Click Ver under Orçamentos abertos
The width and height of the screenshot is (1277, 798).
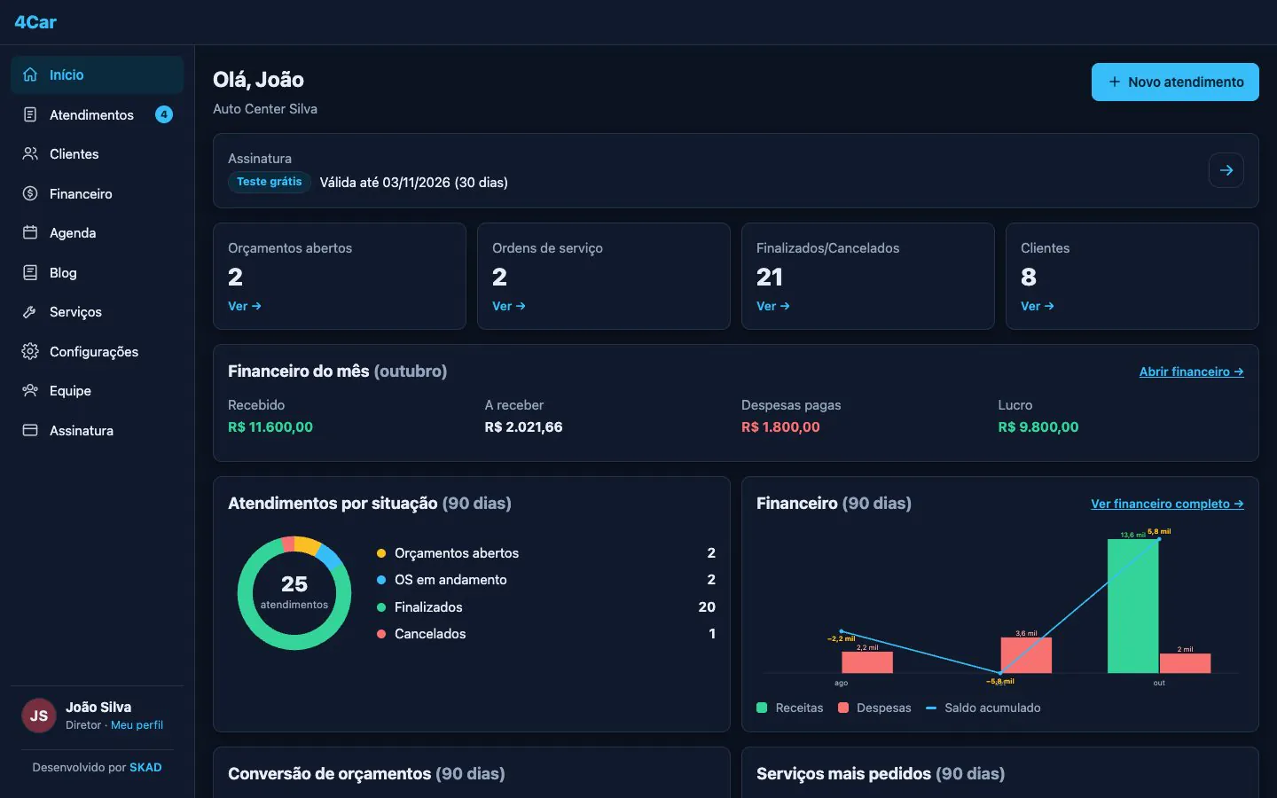click(x=245, y=306)
